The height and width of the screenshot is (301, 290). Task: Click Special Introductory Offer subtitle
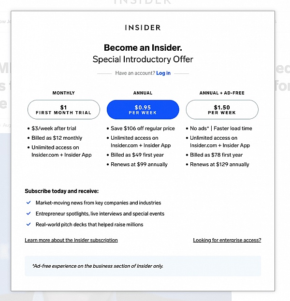click(x=143, y=59)
